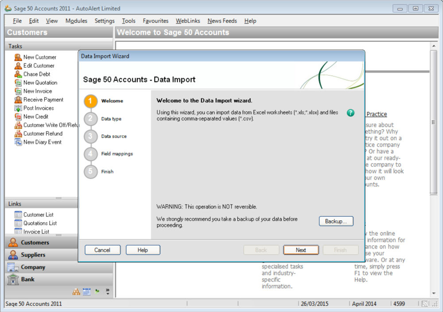
Task: Click the New Diary Event icon
Action: (18, 142)
